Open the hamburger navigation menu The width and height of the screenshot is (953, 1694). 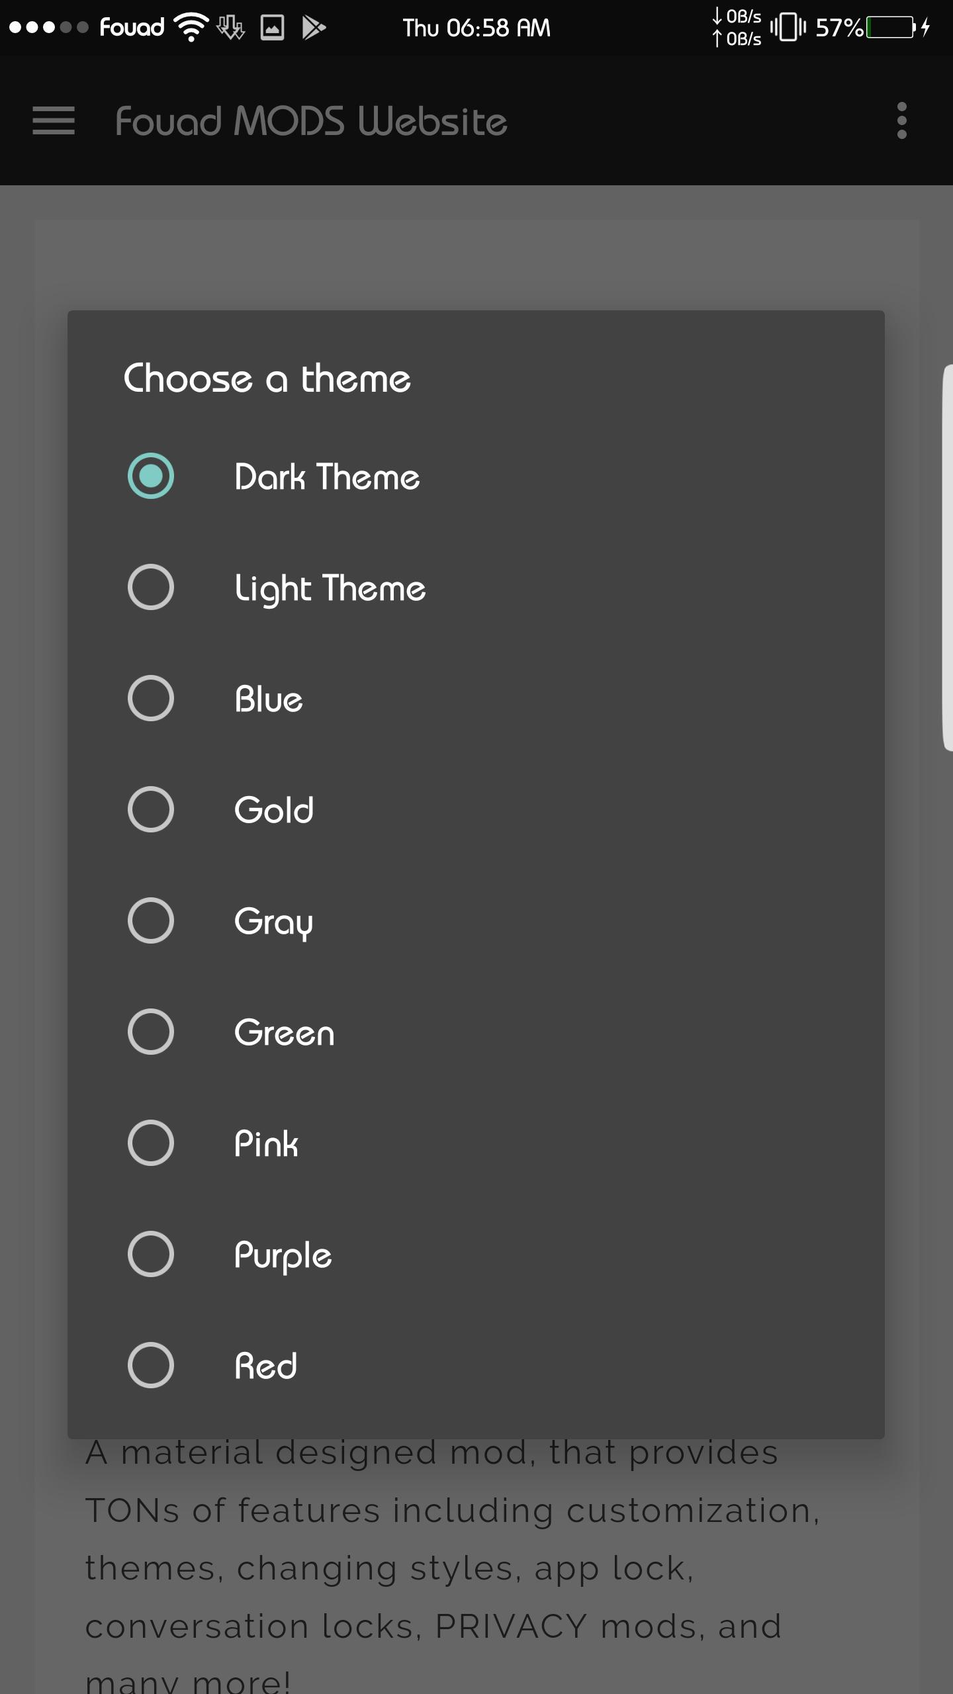(54, 121)
